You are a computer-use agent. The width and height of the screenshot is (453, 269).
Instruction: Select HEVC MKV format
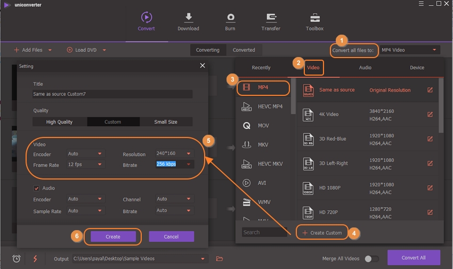point(263,164)
